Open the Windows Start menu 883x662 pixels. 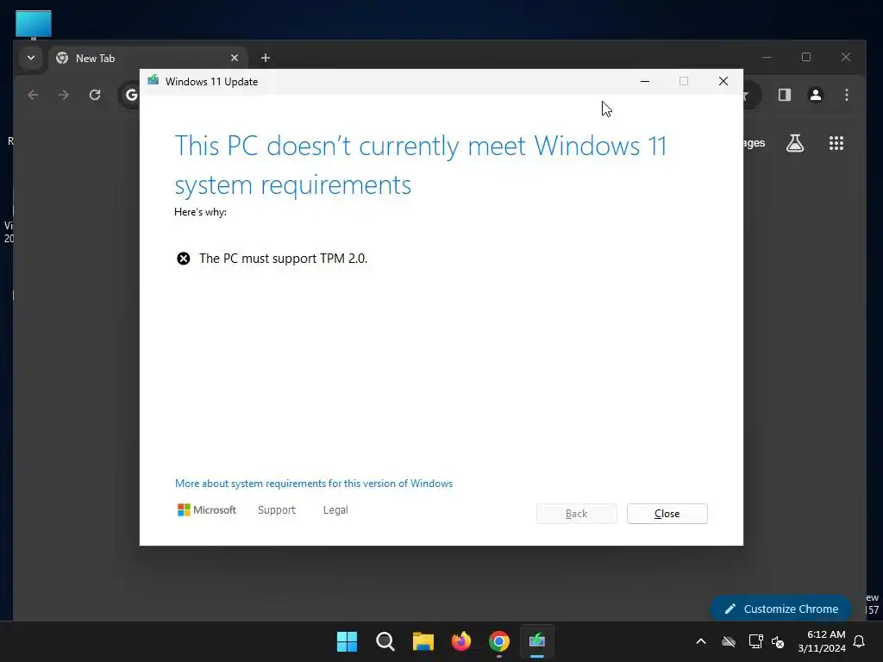[347, 641]
